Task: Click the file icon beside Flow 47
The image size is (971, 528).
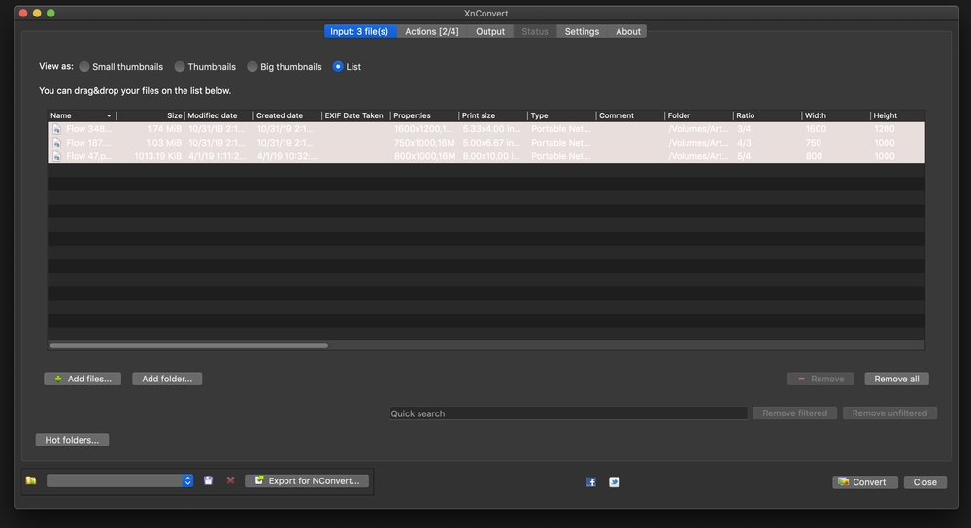Action: (x=56, y=156)
